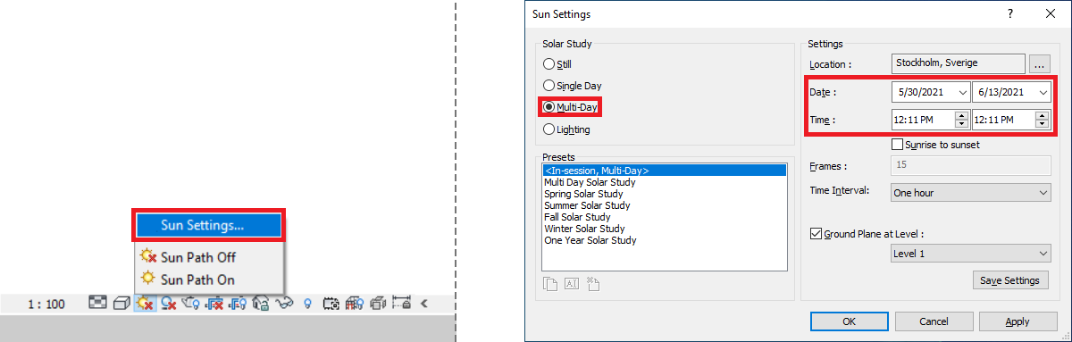Open the Time Interval dropdown
Viewport: 1072px width, 342px height.
click(971, 192)
